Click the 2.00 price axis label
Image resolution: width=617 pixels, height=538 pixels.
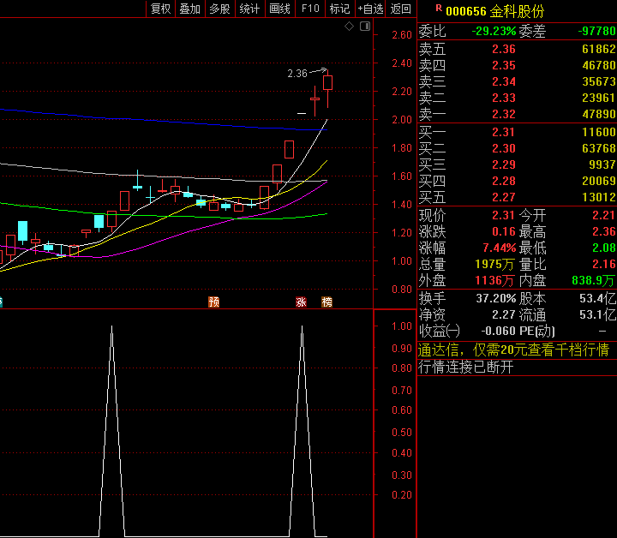point(401,120)
